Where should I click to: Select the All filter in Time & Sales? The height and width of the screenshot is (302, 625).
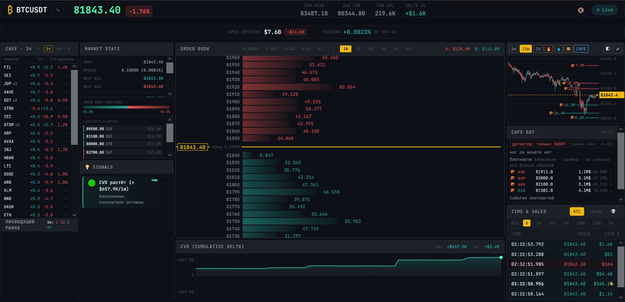577,211
